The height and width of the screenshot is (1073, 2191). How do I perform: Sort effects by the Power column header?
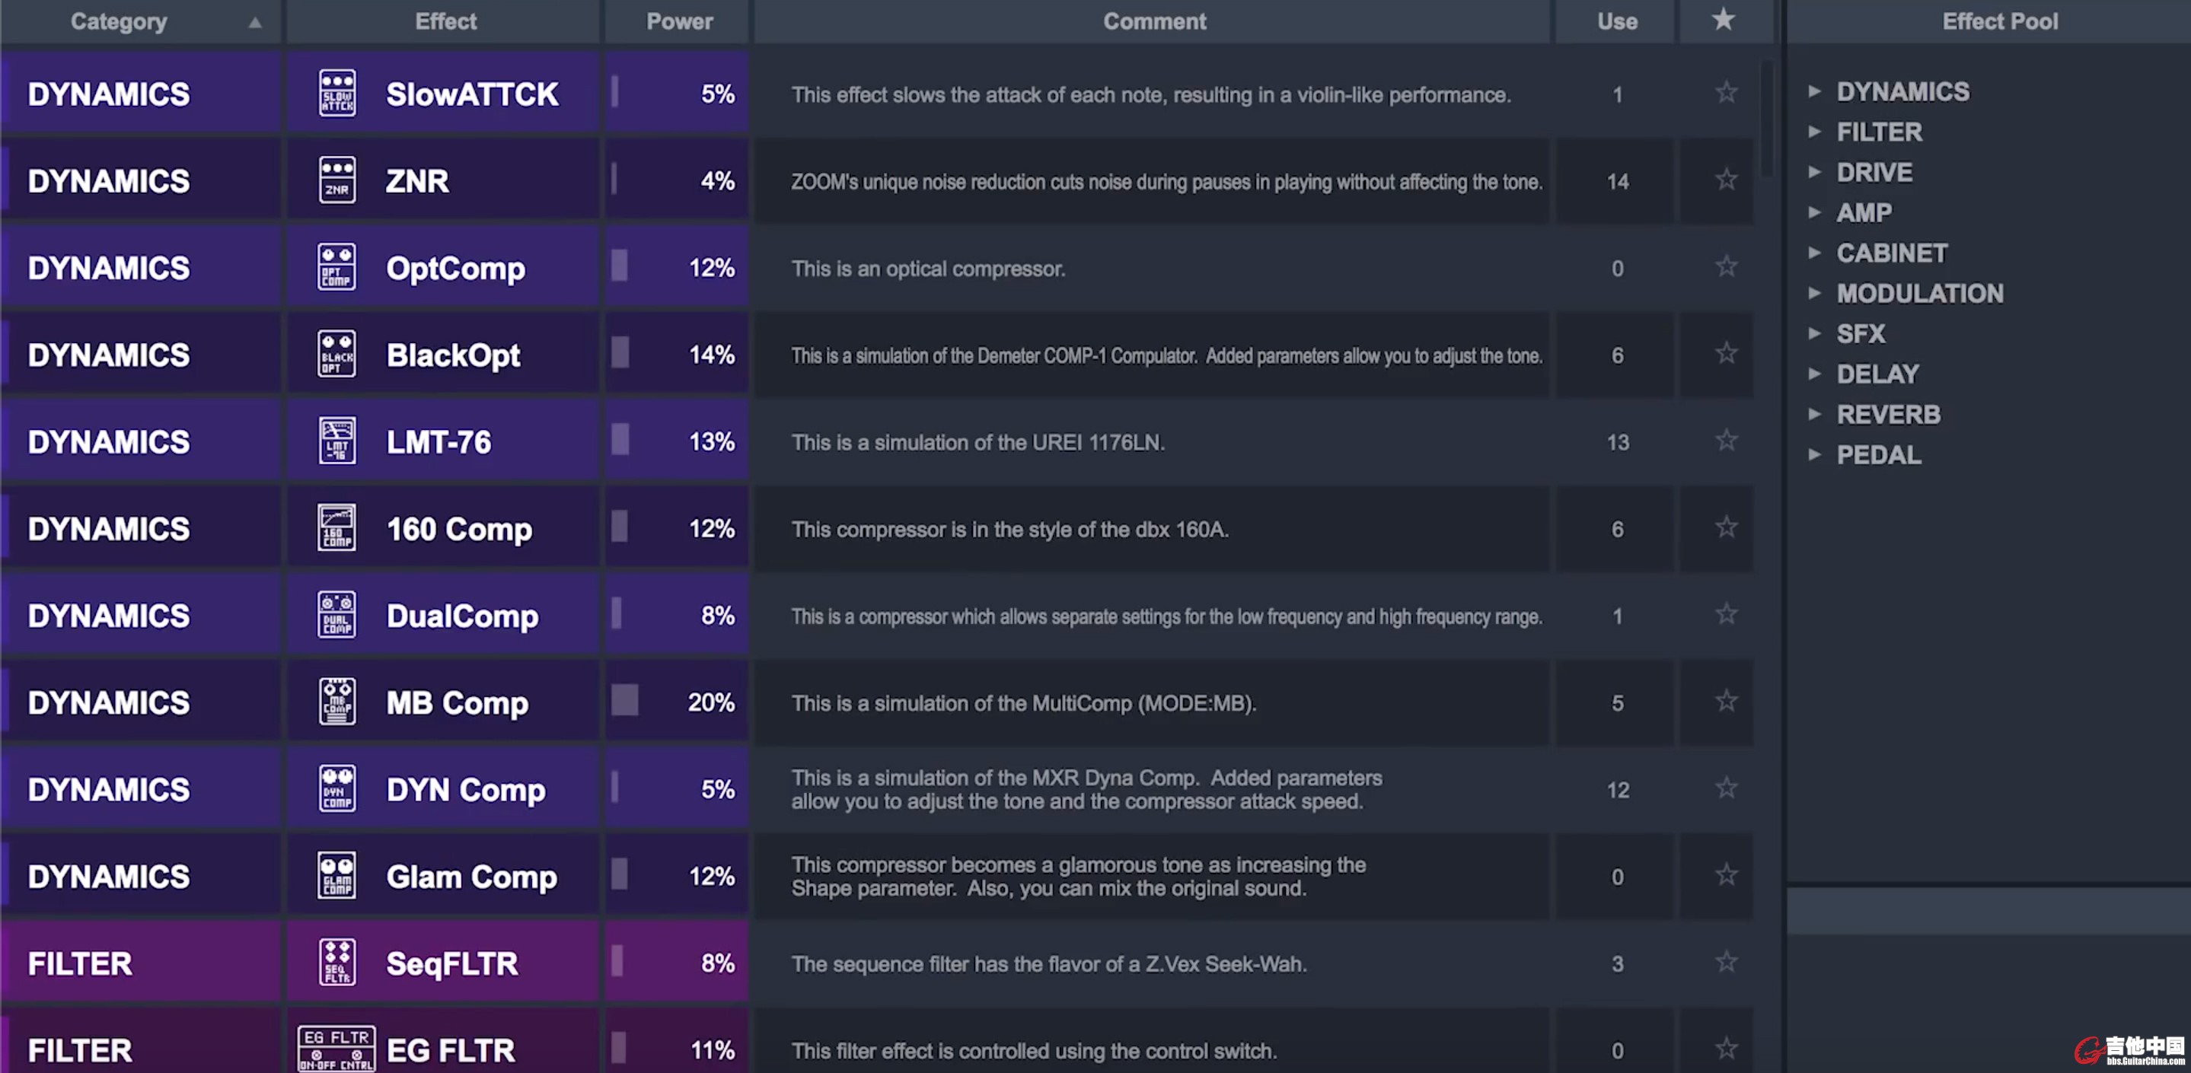click(679, 21)
